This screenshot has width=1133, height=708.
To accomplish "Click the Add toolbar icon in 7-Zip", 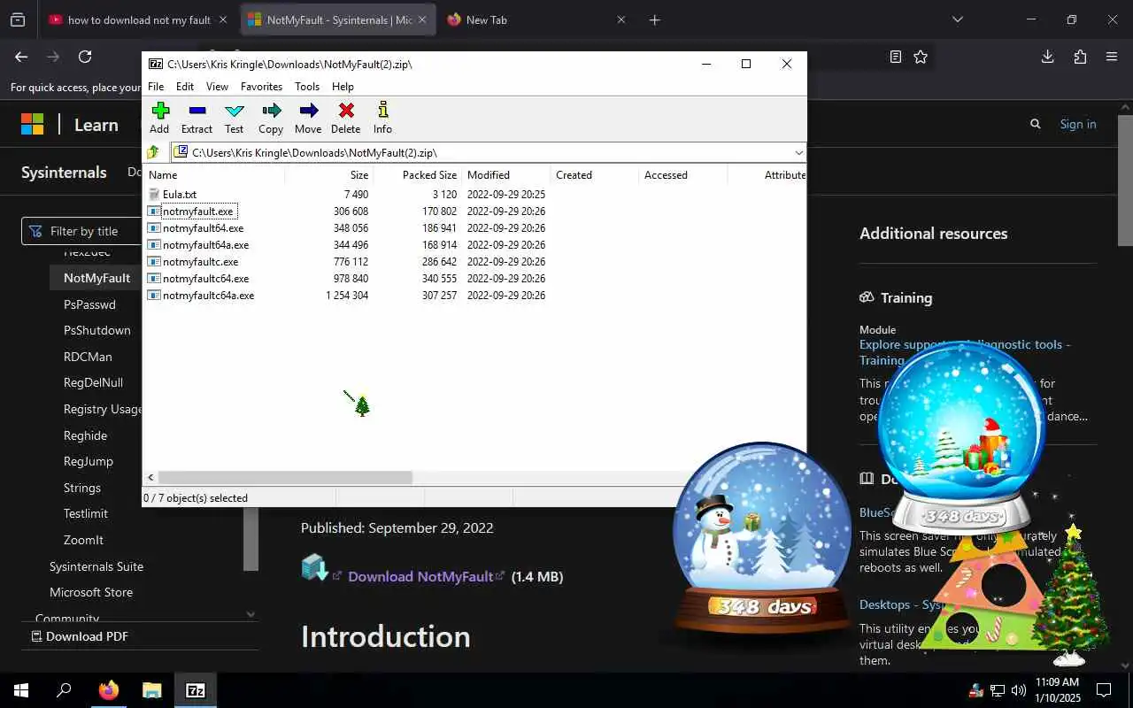I will 159,118.
